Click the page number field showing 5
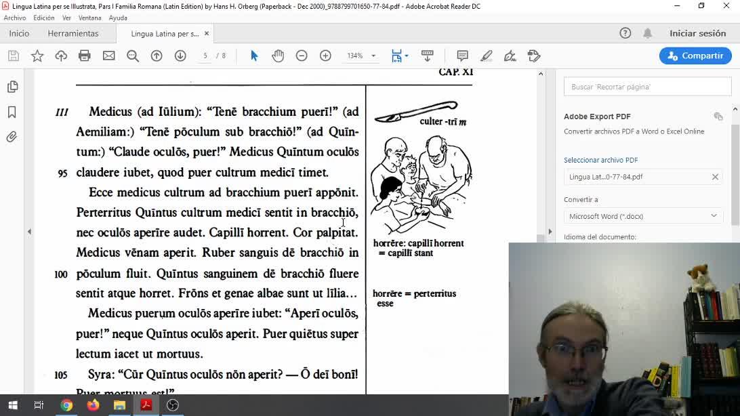This screenshot has width=740, height=416. 205,56
